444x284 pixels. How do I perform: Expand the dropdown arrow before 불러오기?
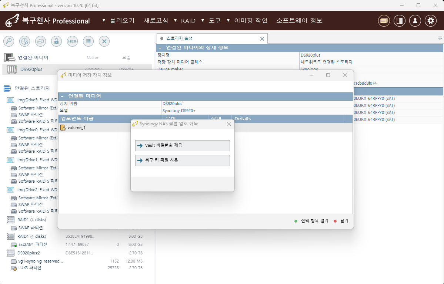pos(104,21)
